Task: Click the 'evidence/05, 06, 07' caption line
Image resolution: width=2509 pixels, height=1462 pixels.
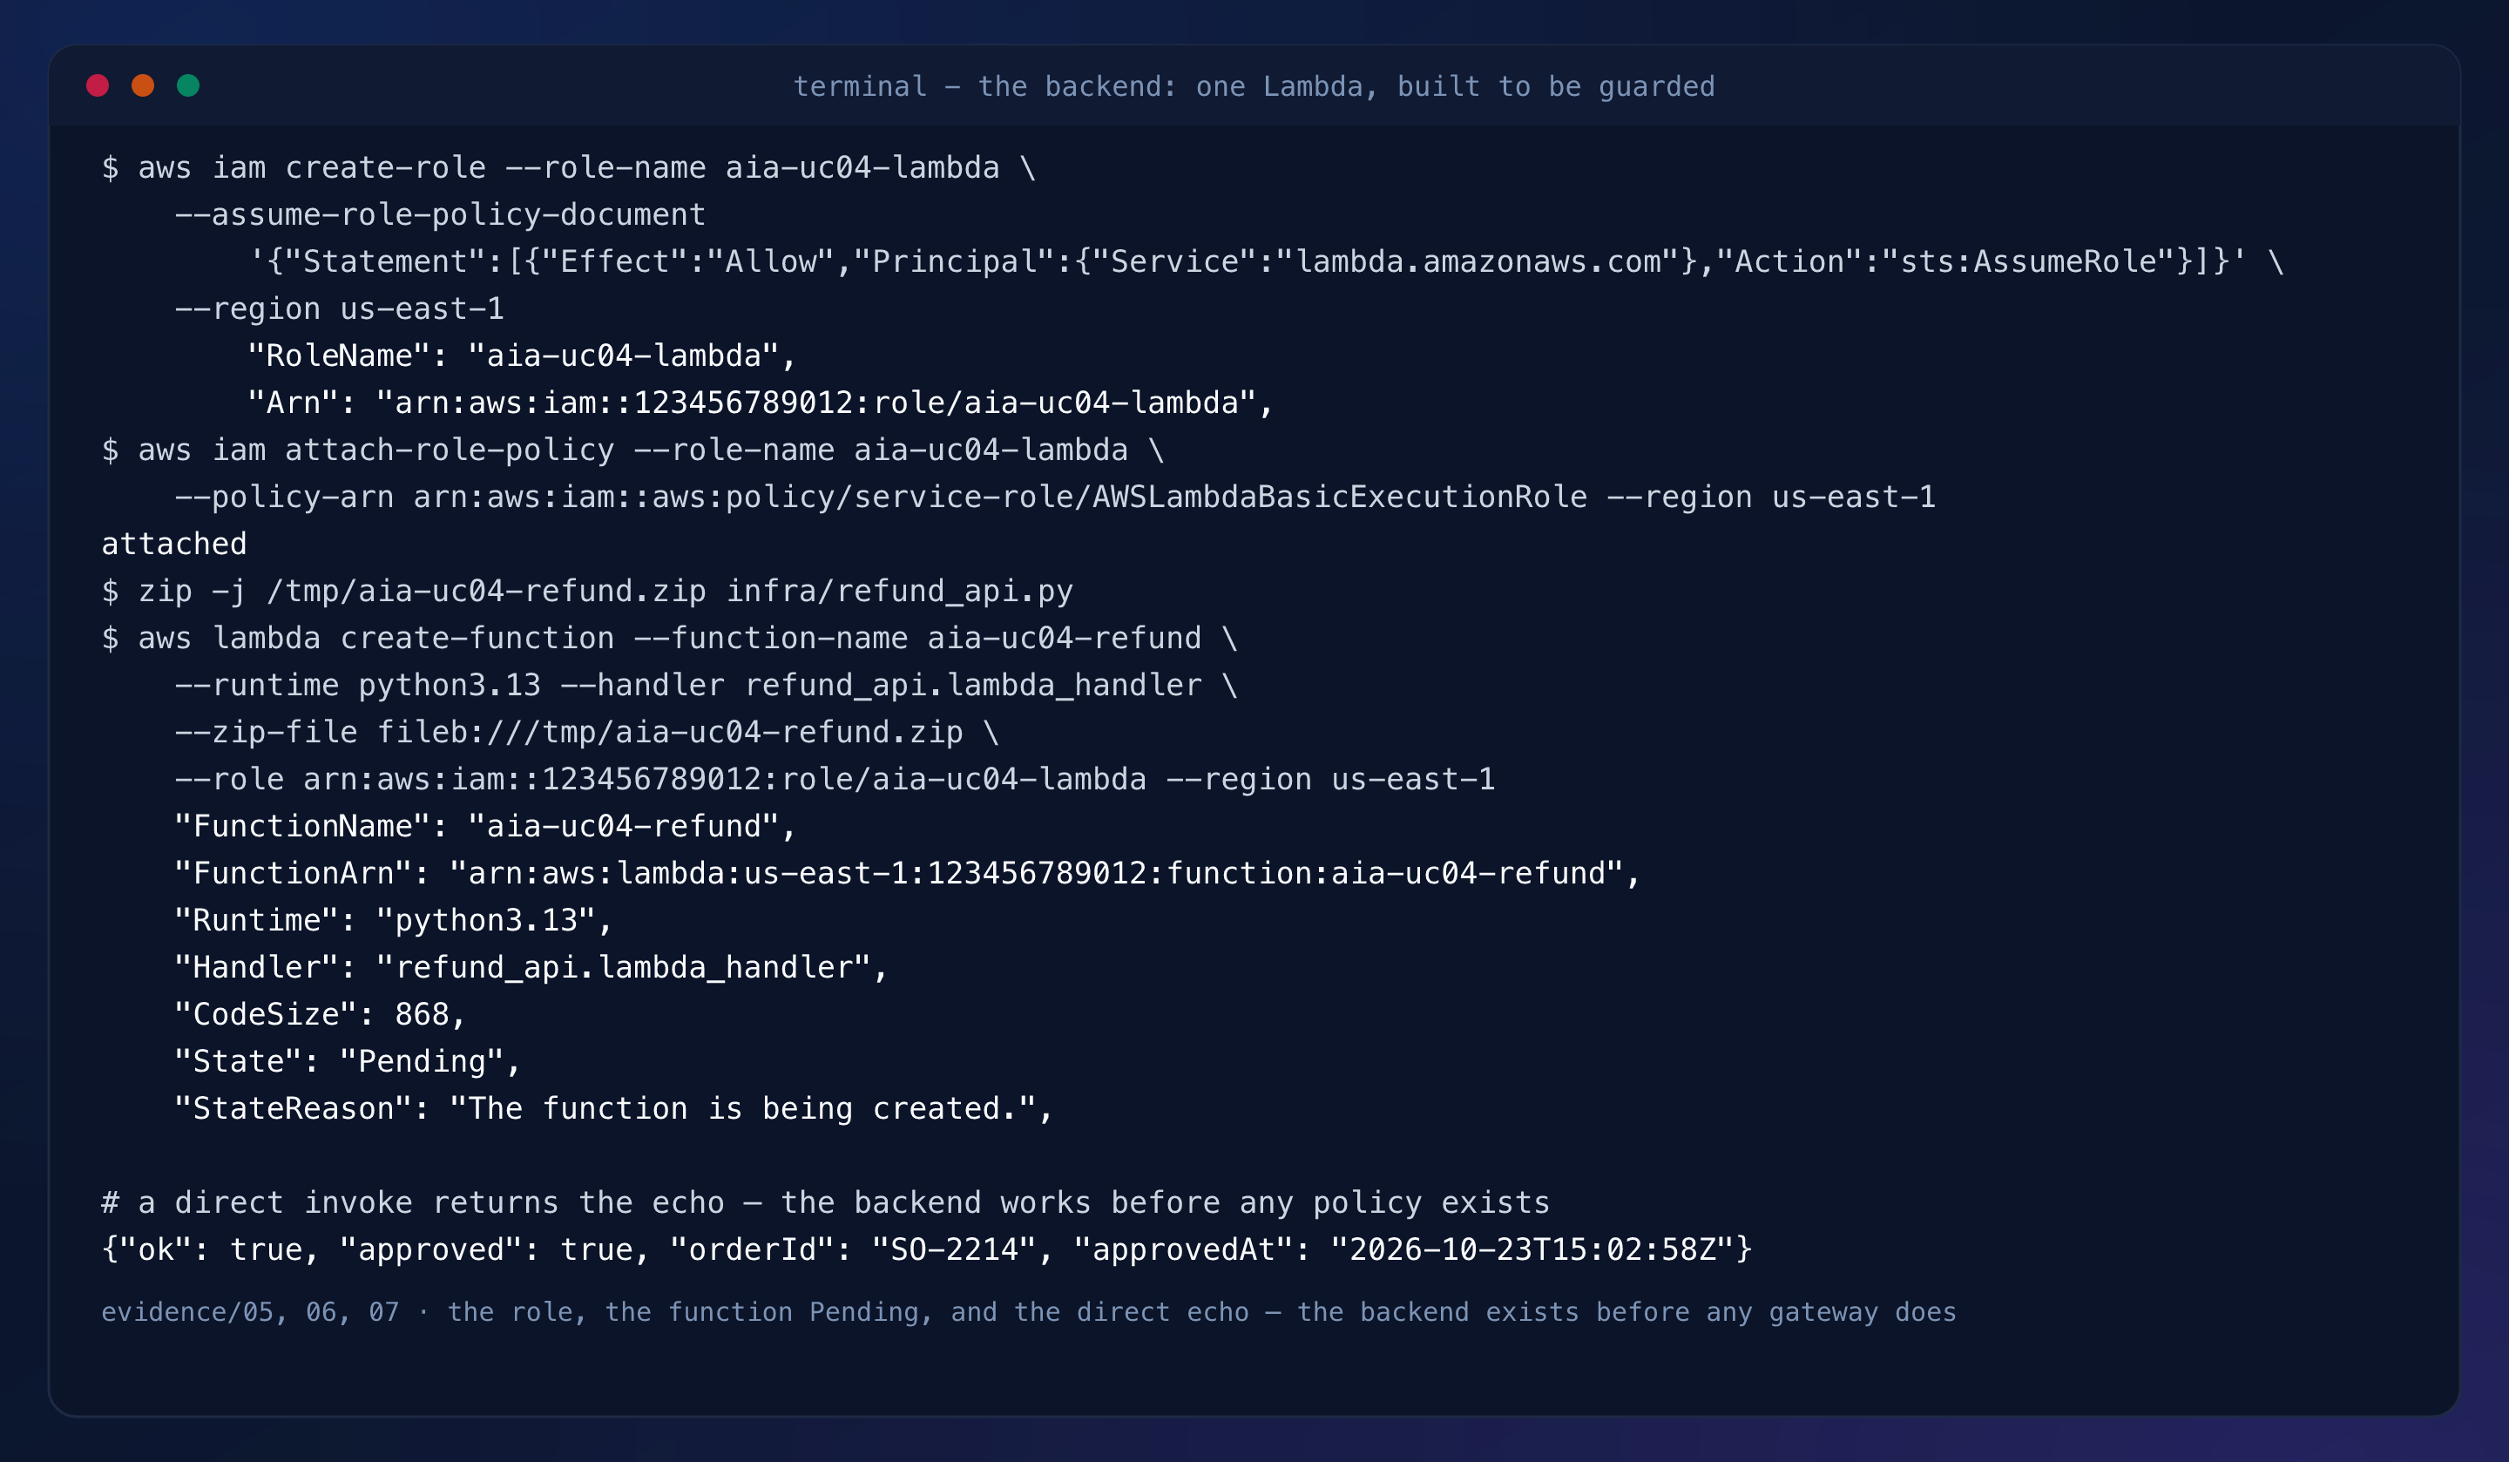Action: 1029,1311
